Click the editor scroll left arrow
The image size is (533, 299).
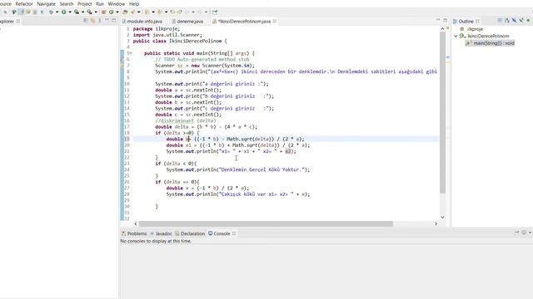pos(136,223)
